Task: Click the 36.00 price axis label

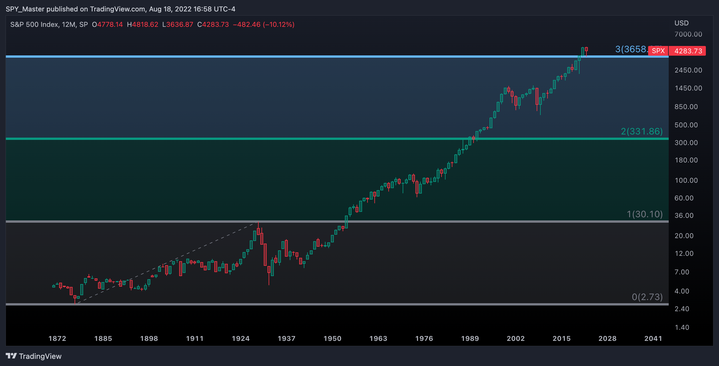Action: [x=684, y=216]
